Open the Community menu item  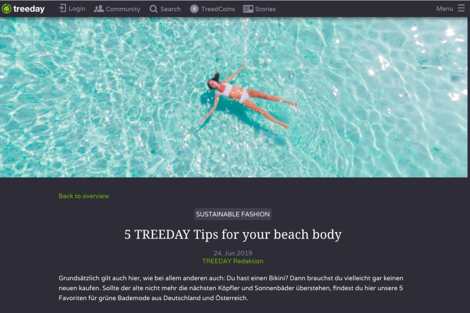(x=123, y=9)
